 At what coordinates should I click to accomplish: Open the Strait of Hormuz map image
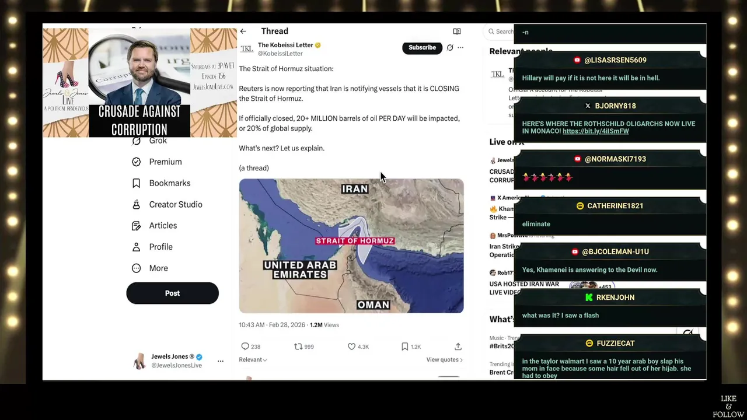point(351,246)
